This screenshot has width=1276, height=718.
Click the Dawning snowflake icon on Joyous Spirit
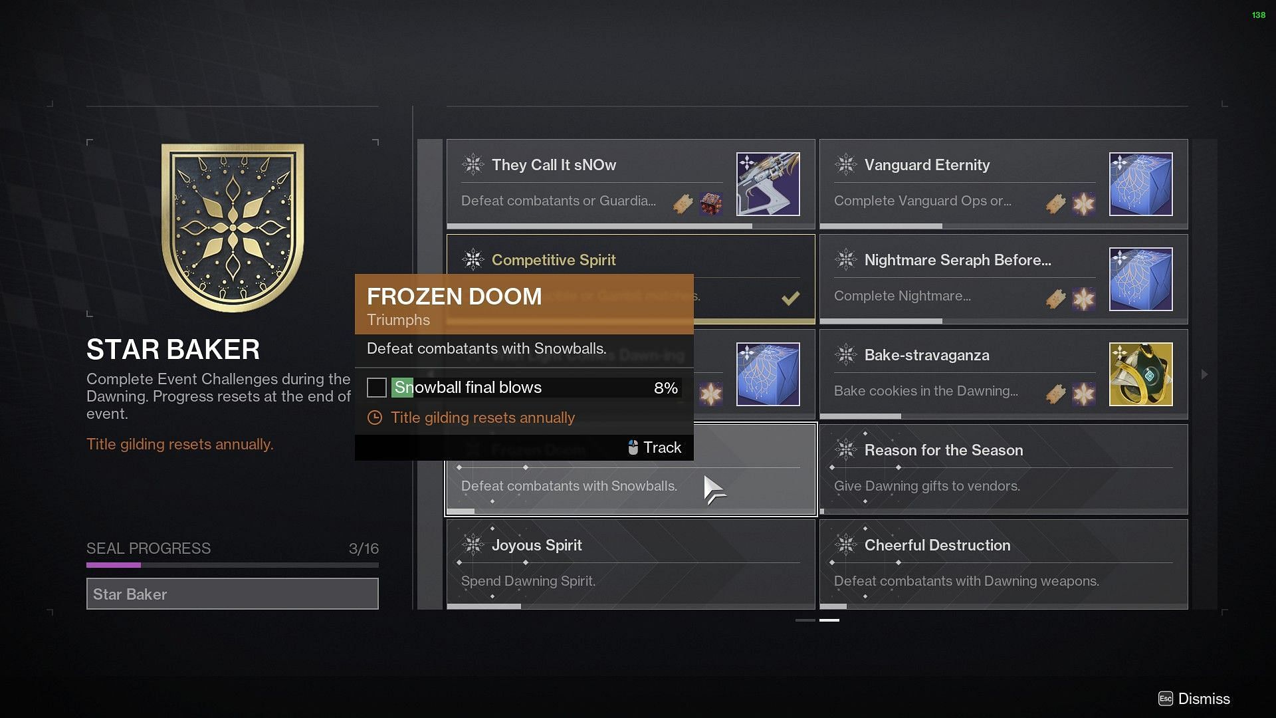pyautogui.click(x=473, y=544)
